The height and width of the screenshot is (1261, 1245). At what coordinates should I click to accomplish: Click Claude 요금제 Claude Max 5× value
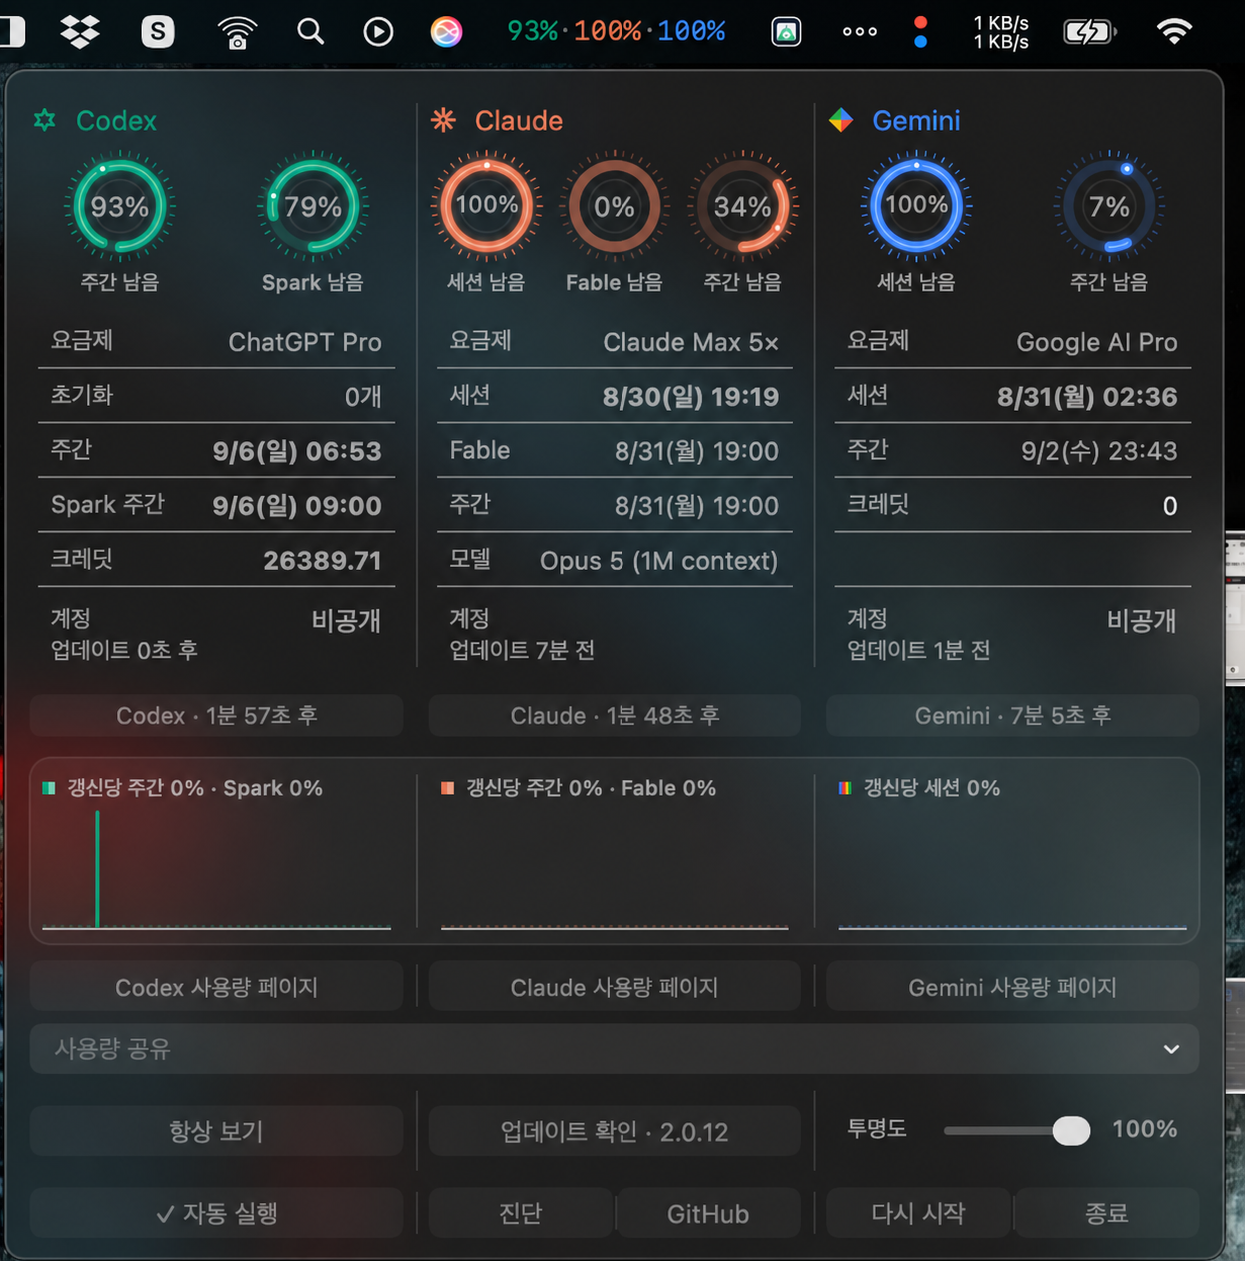tap(690, 342)
